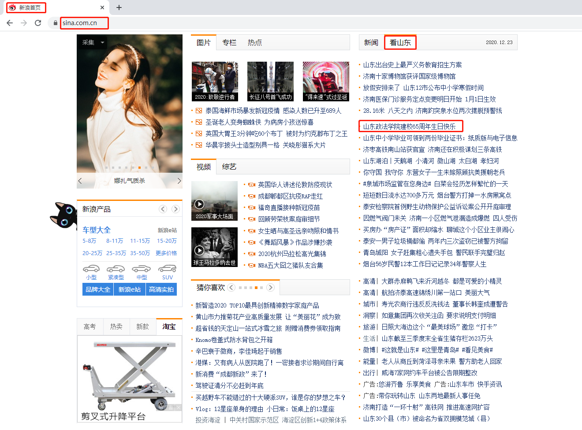
Task: Click video icon beside 英国华人讲述伦敦防疫现状
Action: [x=252, y=185]
